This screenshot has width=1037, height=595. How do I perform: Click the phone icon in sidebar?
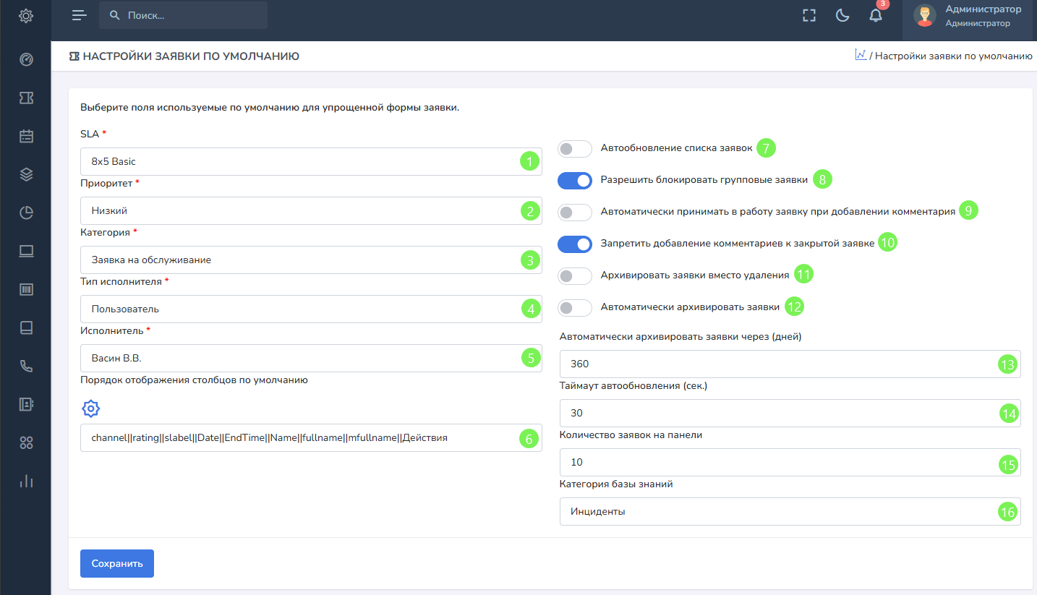pyautogui.click(x=26, y=366)
